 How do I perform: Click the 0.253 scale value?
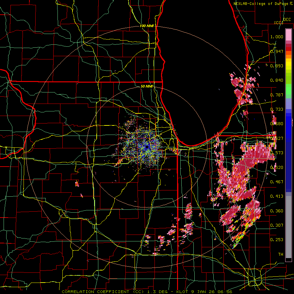point(277,240)
